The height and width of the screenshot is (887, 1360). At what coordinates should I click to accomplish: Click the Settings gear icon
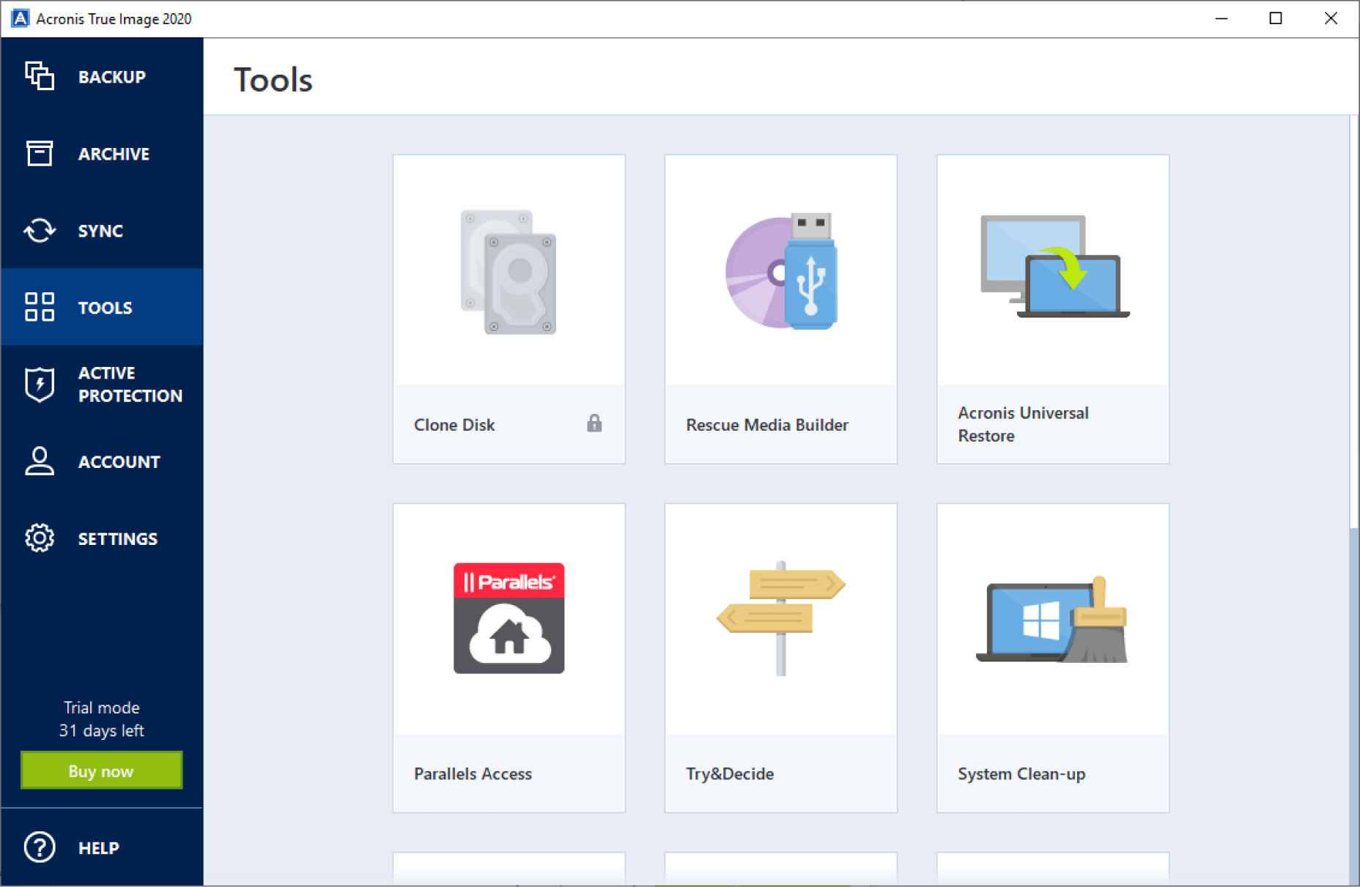(40, 538)
